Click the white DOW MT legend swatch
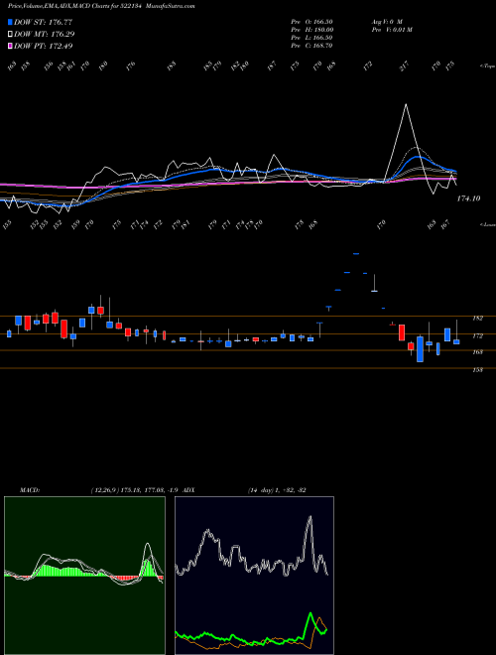 pyautogui.click(x=10, y=35)
